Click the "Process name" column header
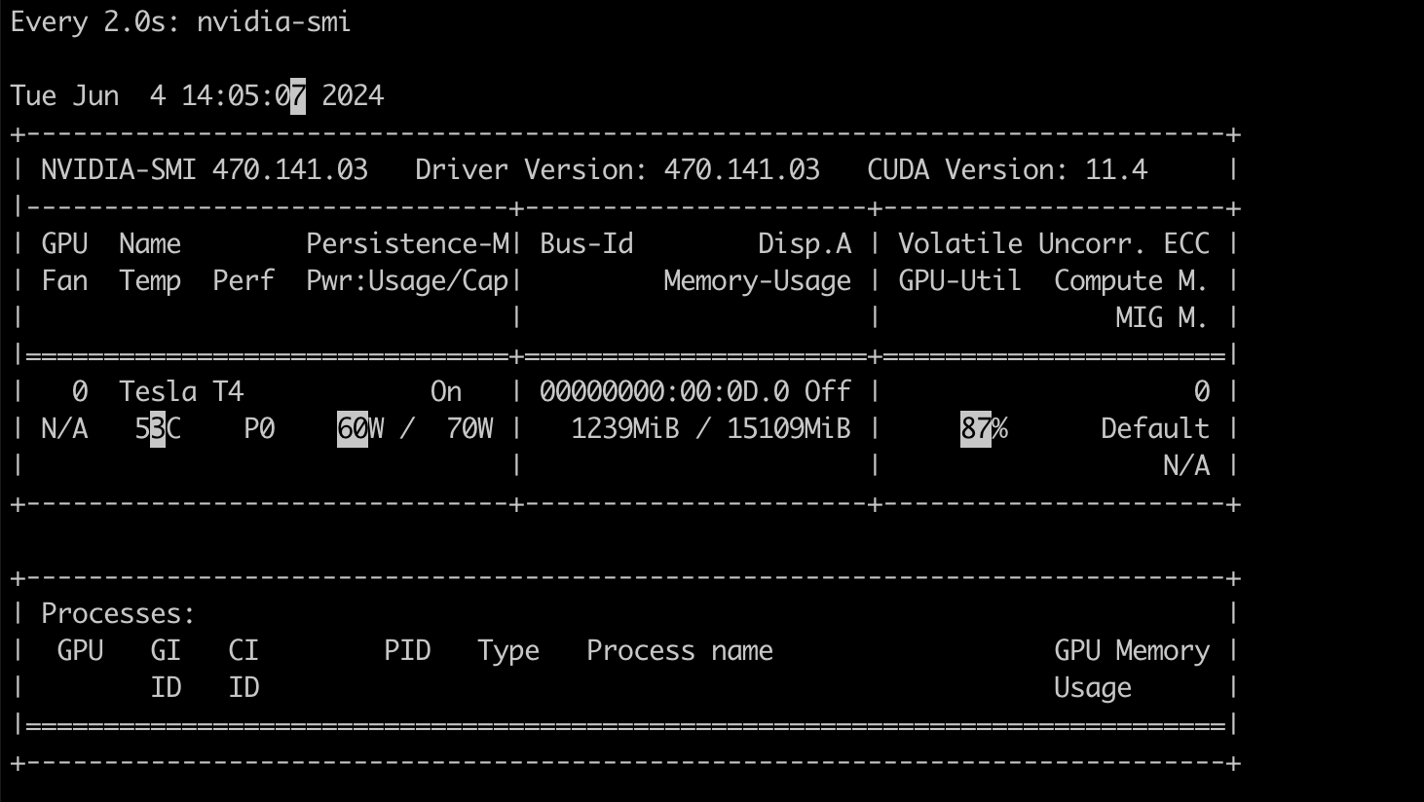The height and width of the screenshot is (802, 1424). click(x=680, y=650)
